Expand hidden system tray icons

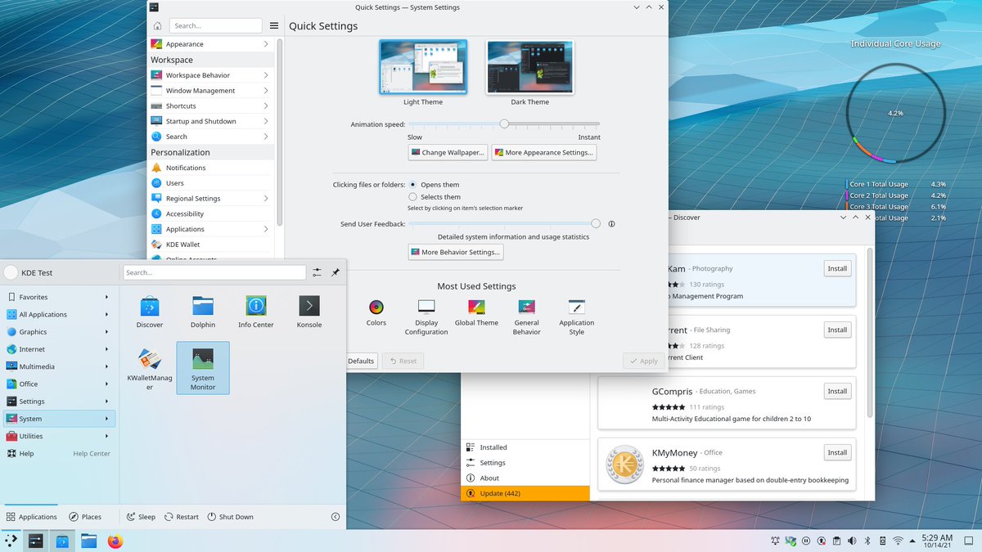912,541
